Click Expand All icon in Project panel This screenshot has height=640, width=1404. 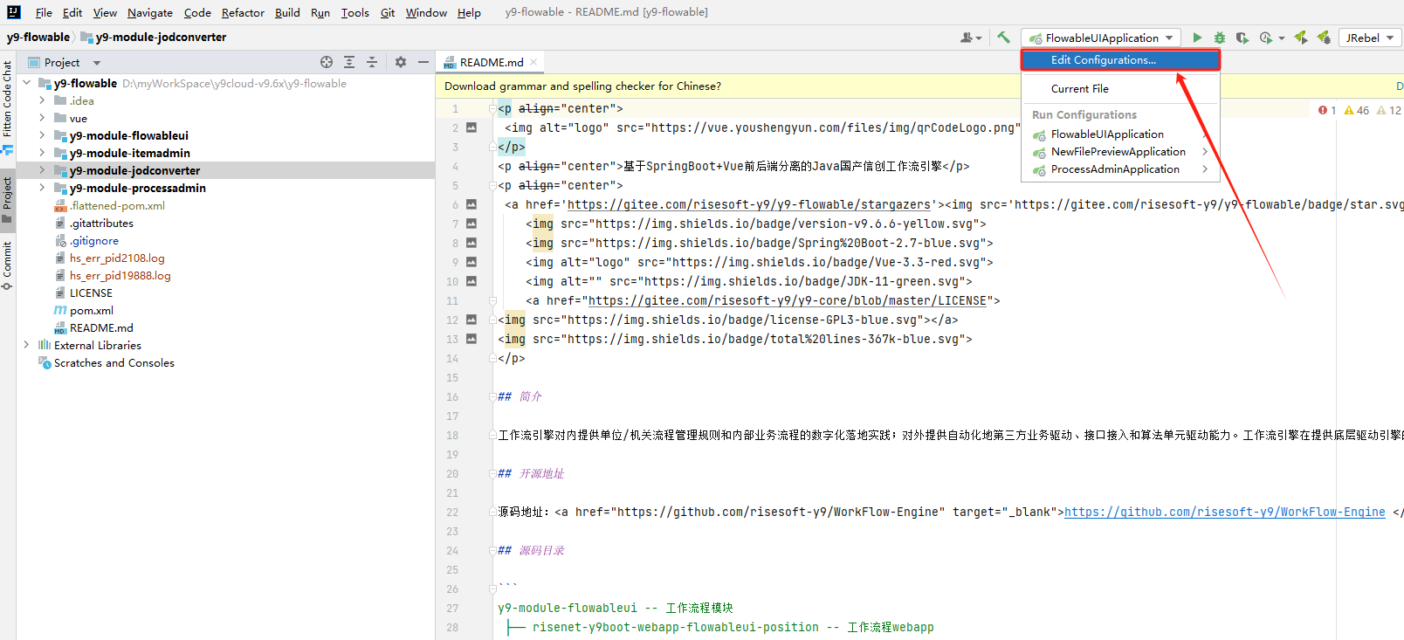click(x=349, y=62)
